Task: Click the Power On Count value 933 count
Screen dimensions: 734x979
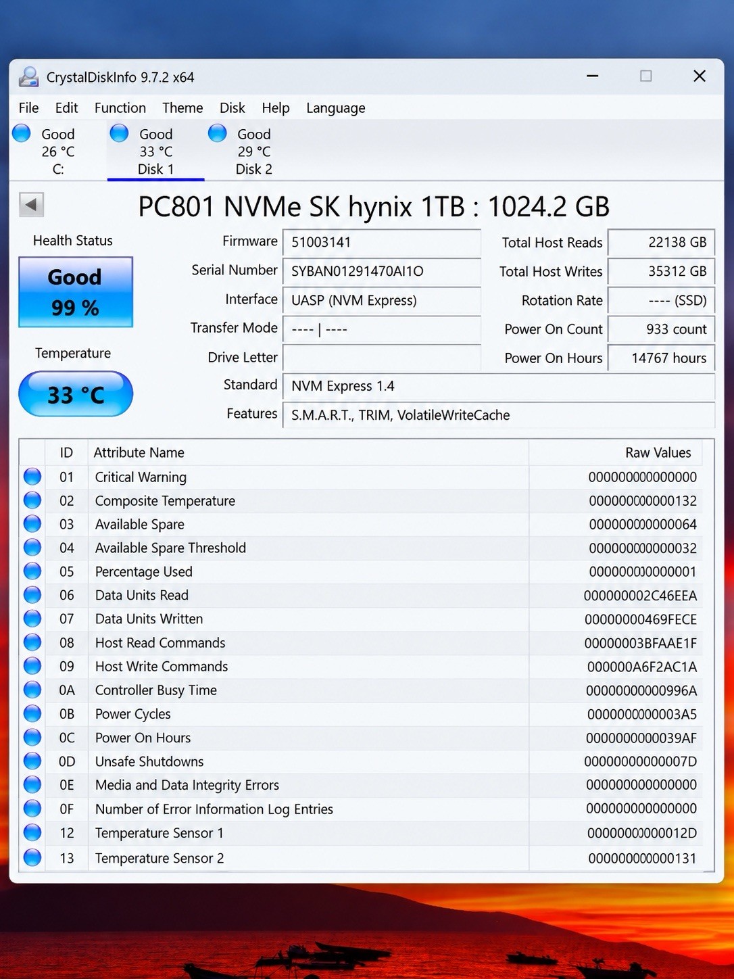Action: [x=661, y=329]
